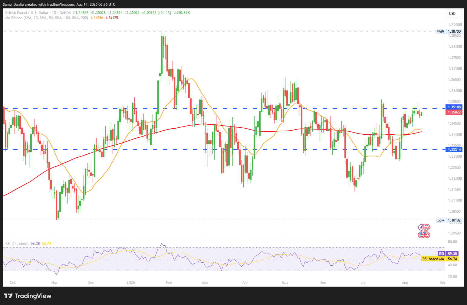467x305 pixels.
Task: Click the High 1.38700 price marker
Action: pyautogui.click(x=449, y=31)
